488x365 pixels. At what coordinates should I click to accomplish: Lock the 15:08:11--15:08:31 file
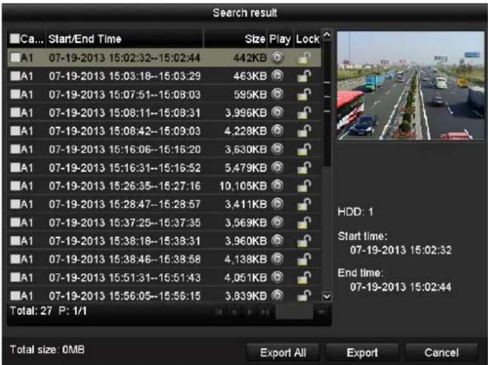coord(304,113)
